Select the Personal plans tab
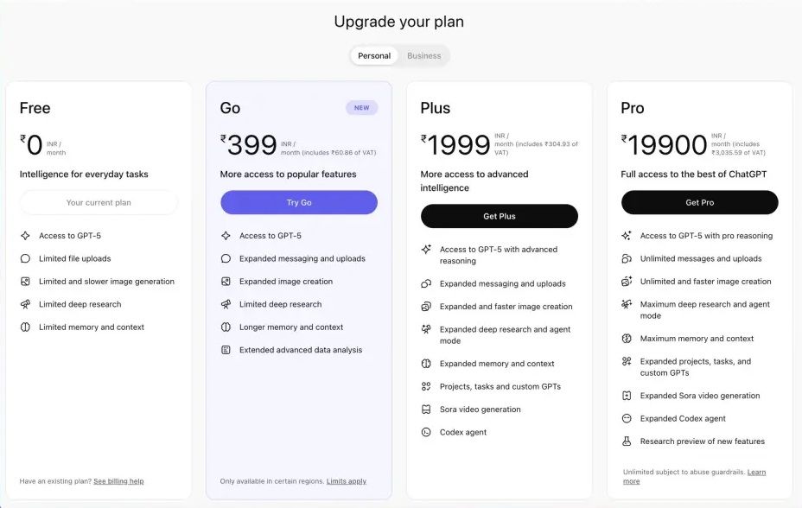Screen dimensions: 802x508 (x=374, y=56)
